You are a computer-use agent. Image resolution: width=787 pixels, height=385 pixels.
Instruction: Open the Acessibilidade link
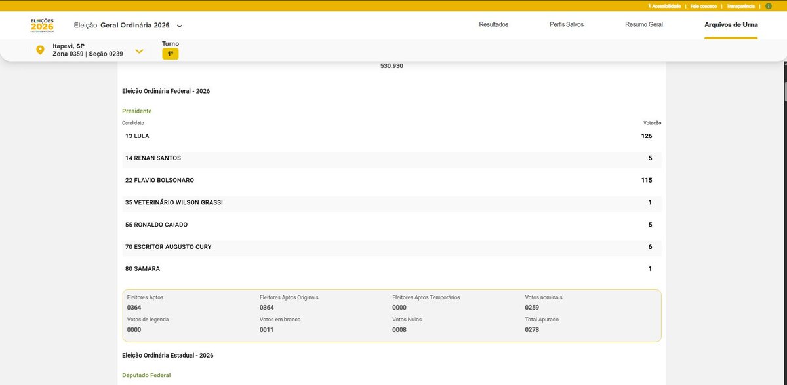[664, 6]
